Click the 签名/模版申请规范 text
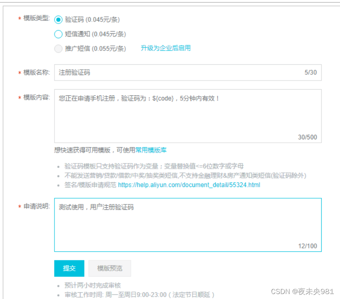The height and width of the screenshot is (299, 340). pos(90,185)
